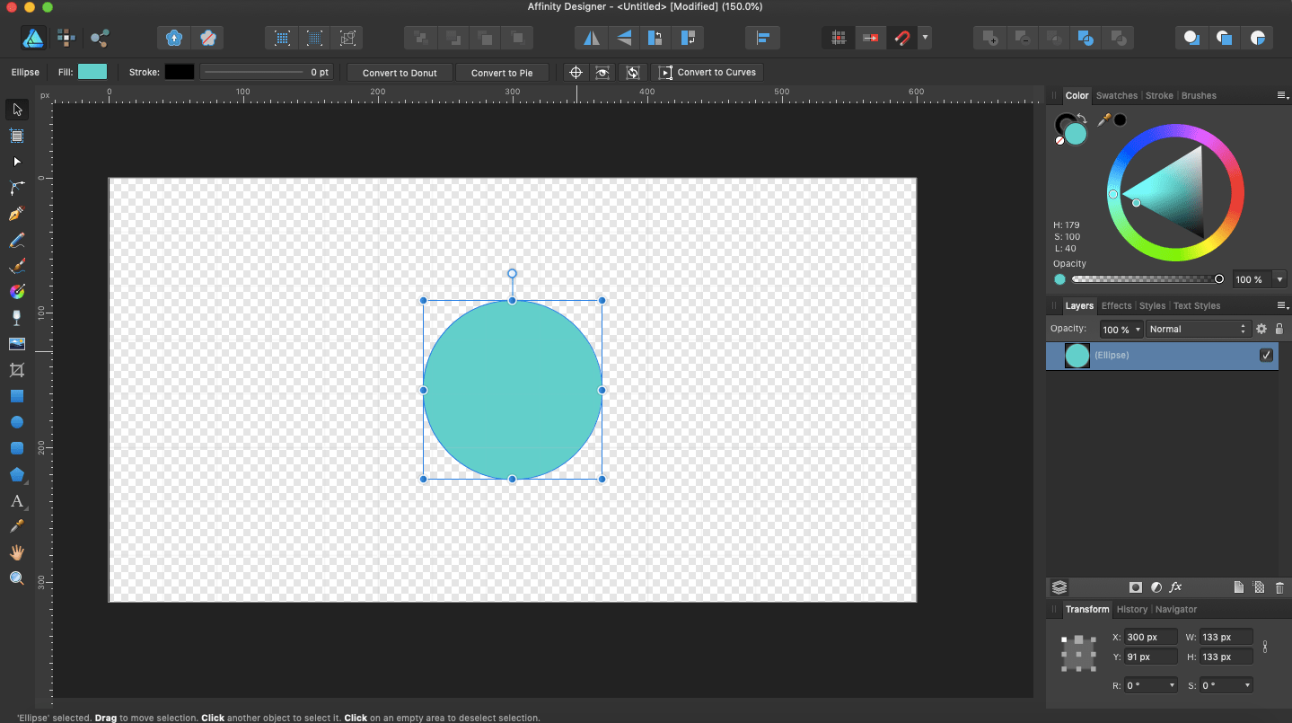
Task: Switch to the Stroke tab
Action: [1159, 95]
